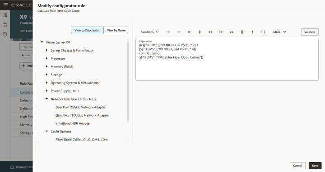Screen dimensions: 325x172
Task: Click inside the Expression text area
Action: pyautogui.click(x=227, y=59)
